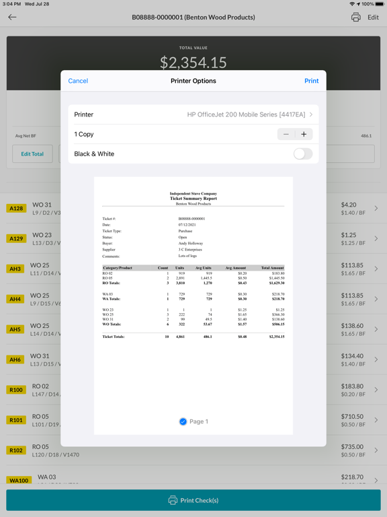Decrease copies with the minus button
This screenshot has height=517, width=387.
tap(286, 134)
